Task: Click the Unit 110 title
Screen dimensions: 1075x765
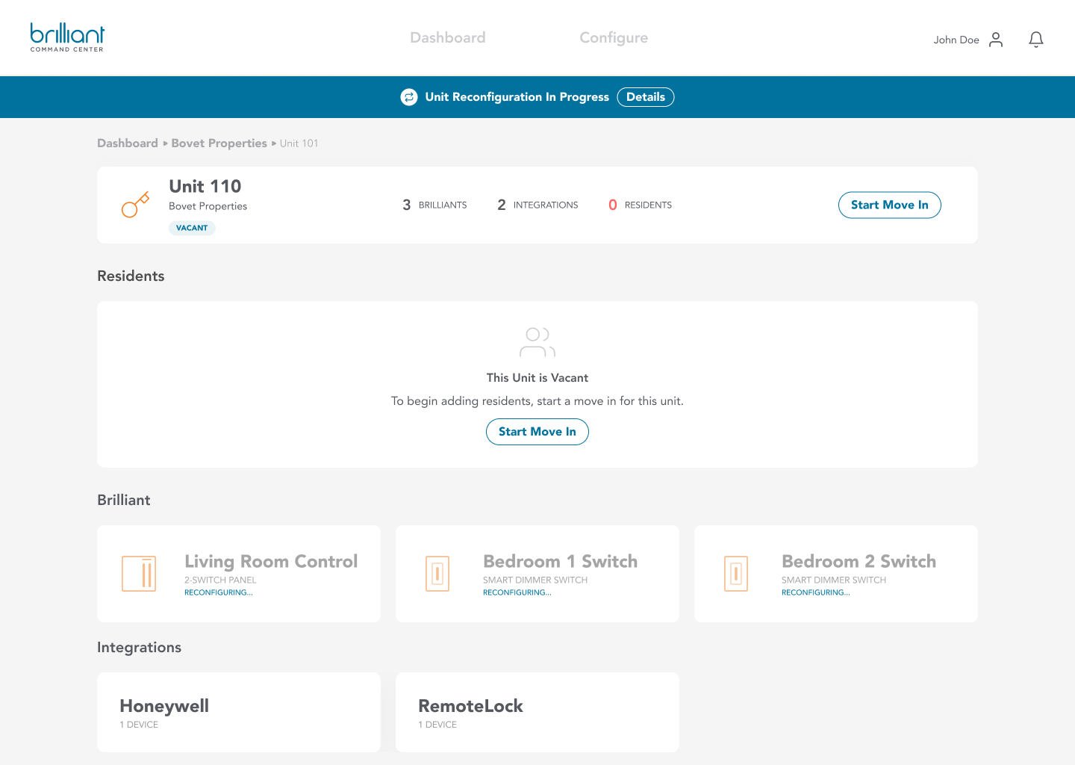Action: click(205, 186)
